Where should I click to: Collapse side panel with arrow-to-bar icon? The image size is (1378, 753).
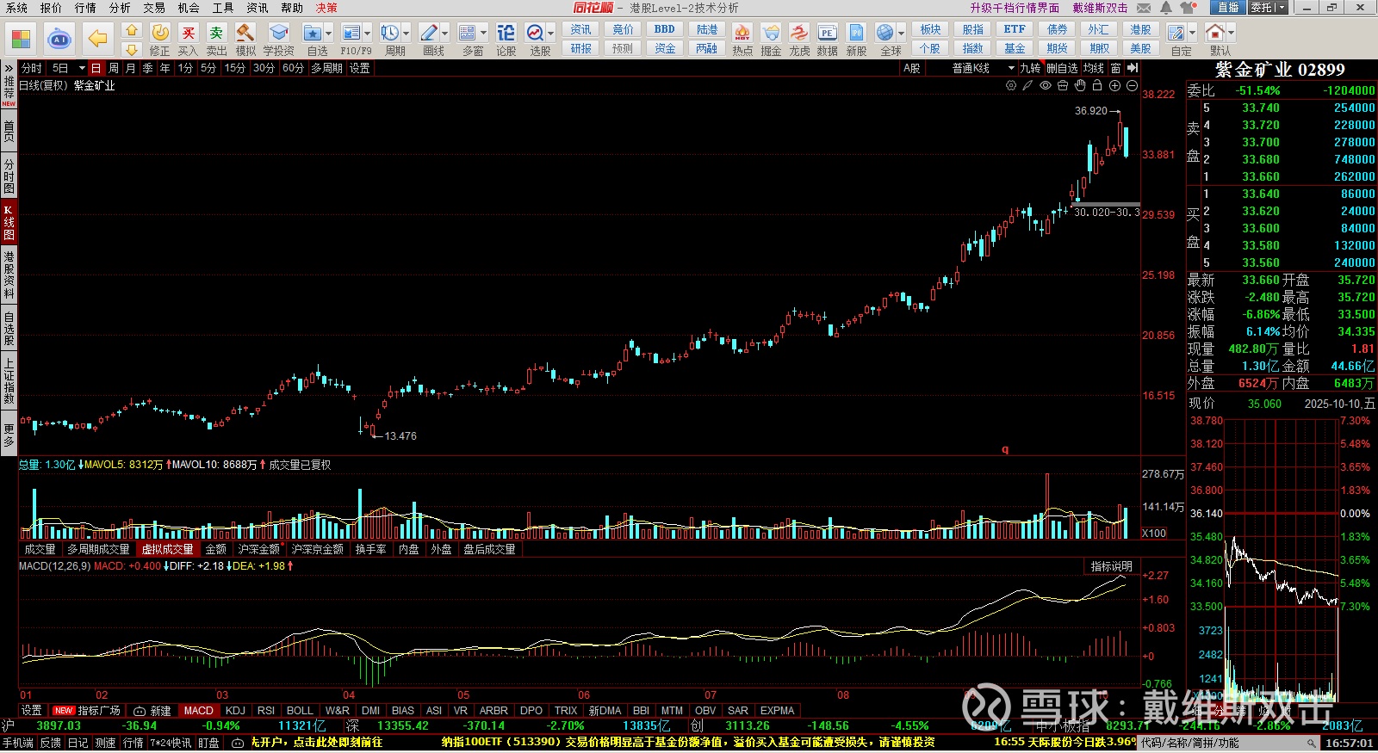1133,68
